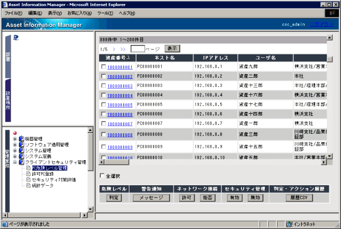
Task: Click the asset table vertical scrollbar thumb
Action: coord(330,59)
